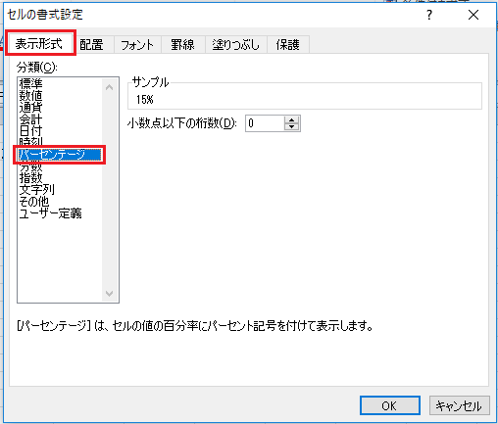Close the セルの書式設定 dialog

tap(473, 15)
